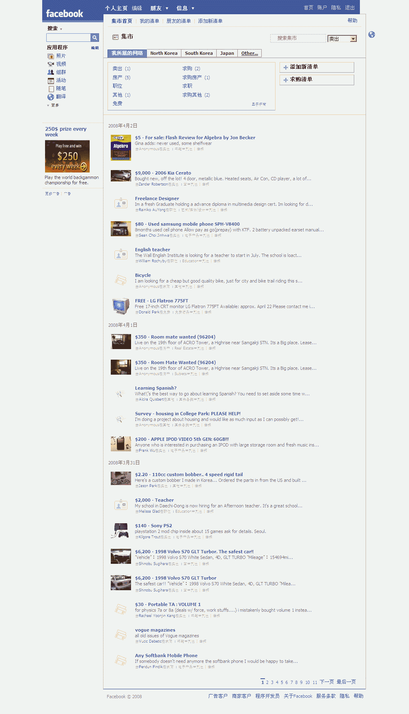
Task: Open 朋友的清单 sub-navigation item
Action: [179, 21]
